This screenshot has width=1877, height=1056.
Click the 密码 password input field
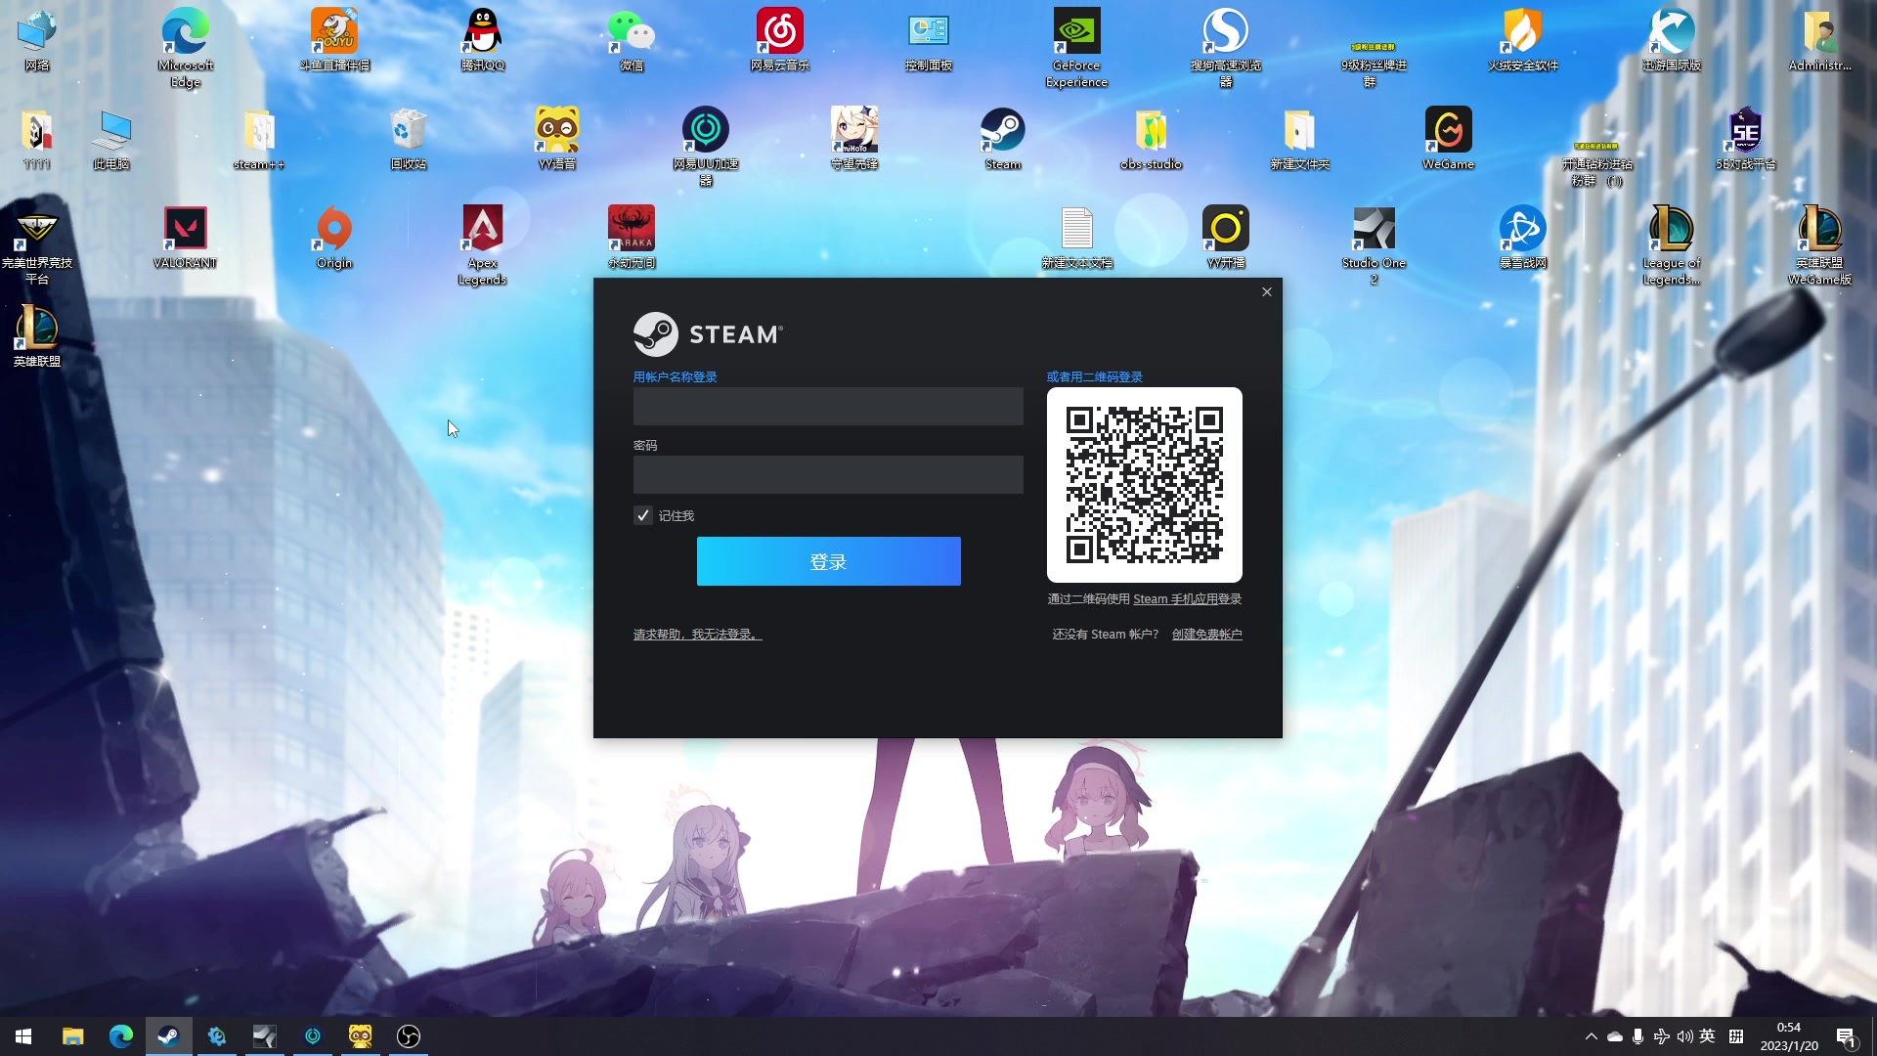828,474
